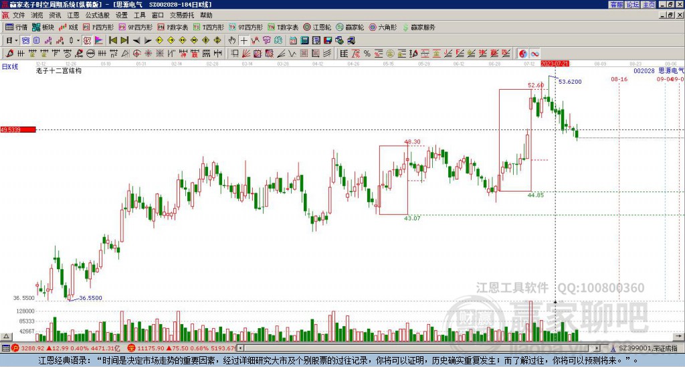
Task: Open the 赢家轮 wheel tool
Action: tap(350, 27)
